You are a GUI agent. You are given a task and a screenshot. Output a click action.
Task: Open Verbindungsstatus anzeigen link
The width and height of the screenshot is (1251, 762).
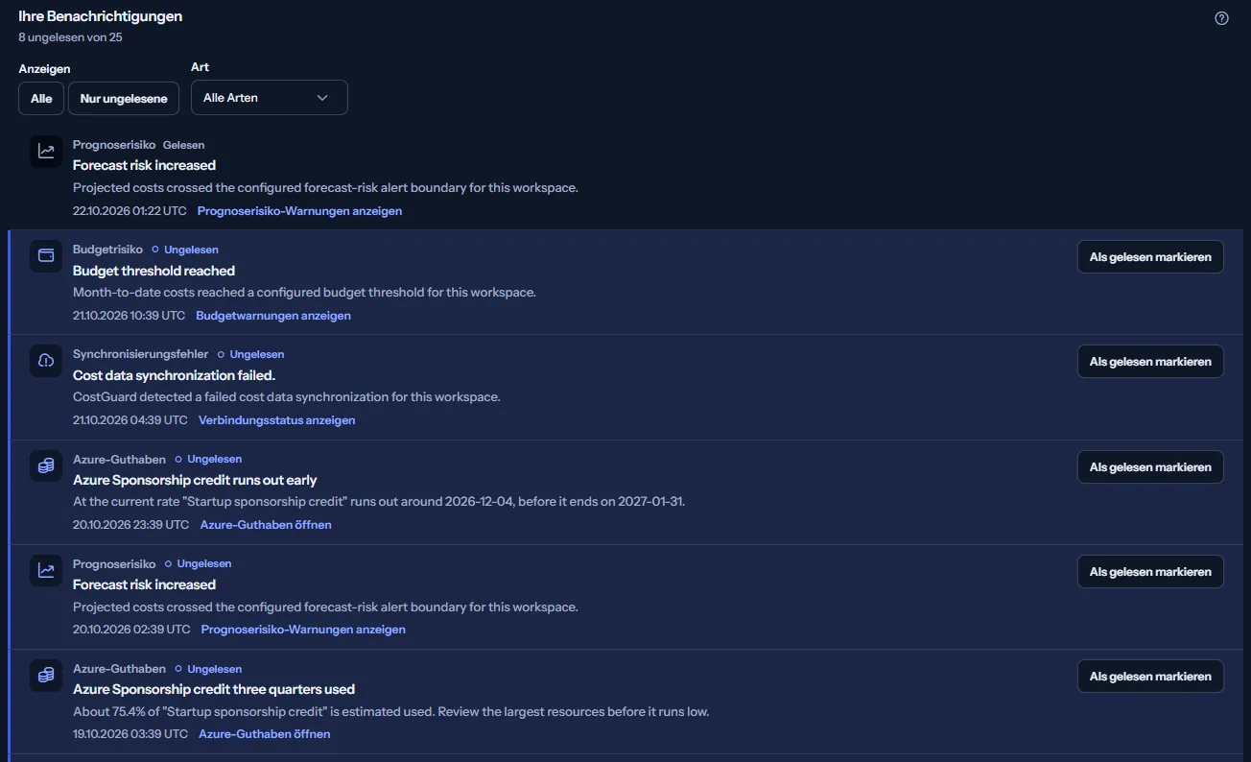click(276, 420)
